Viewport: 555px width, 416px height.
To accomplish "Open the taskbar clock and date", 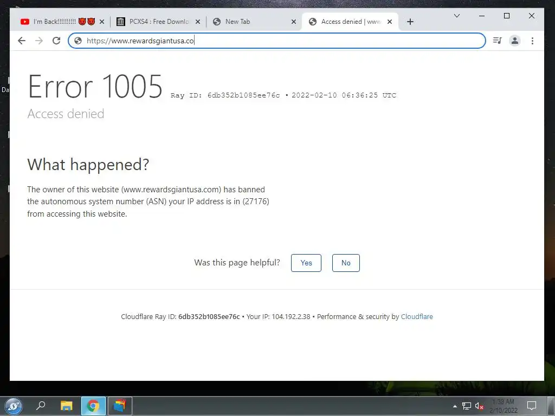I will (x=504, y=406).
